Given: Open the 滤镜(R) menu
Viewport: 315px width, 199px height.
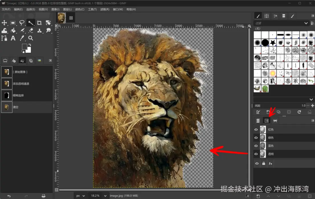Looking at the screenshot, I should click(105, 9).
